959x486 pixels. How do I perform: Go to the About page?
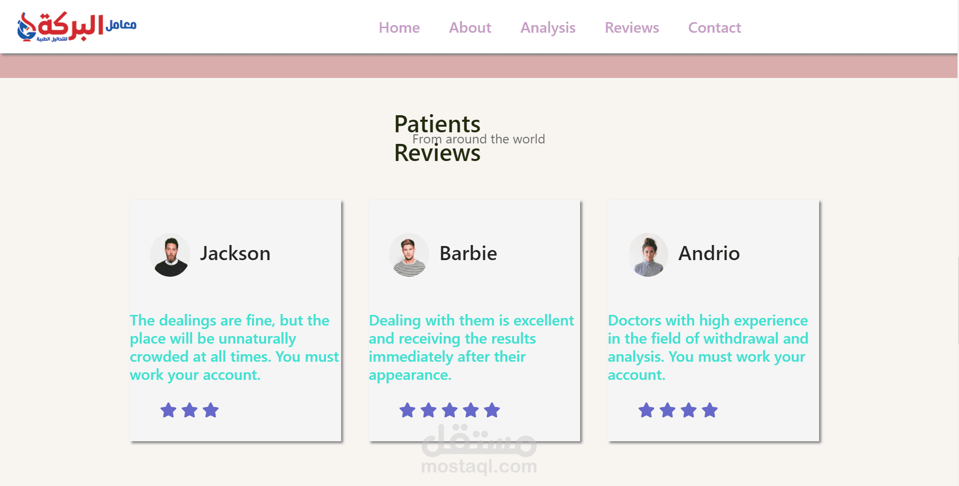click(x=470, y=28)
